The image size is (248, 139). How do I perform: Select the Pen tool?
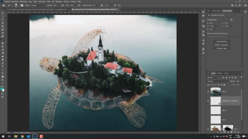pyautogui.click(x=3, y=63)
